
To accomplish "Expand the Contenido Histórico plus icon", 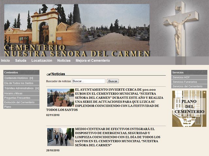I will point(31,78).
